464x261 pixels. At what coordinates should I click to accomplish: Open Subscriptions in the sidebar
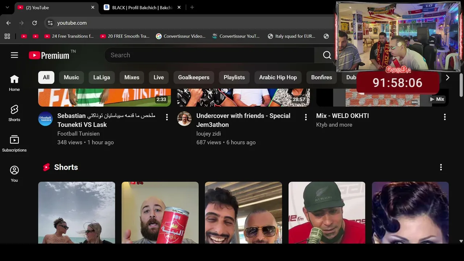[14, 144]
